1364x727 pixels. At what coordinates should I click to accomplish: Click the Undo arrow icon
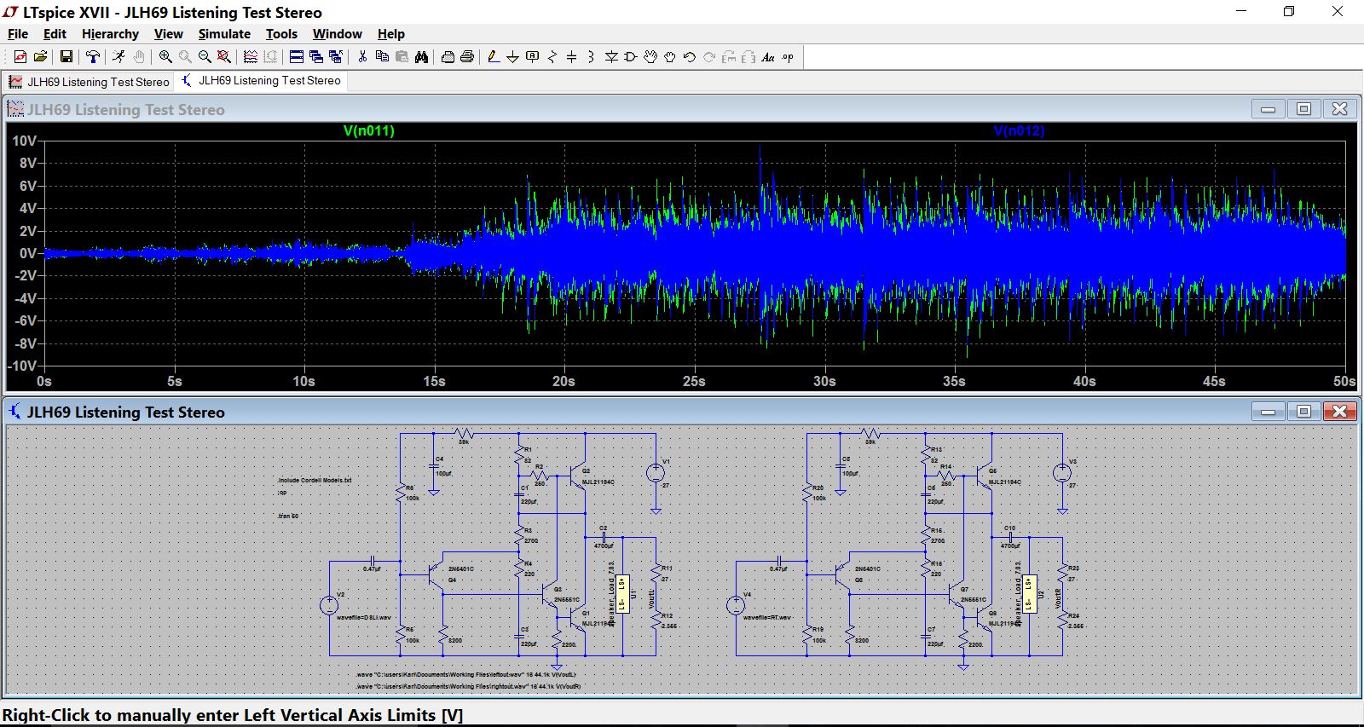(x=690, y=57)
